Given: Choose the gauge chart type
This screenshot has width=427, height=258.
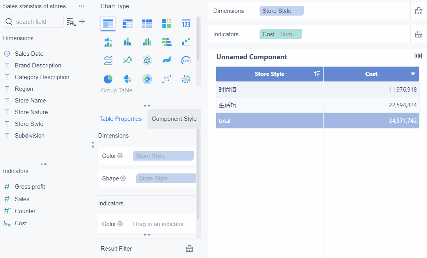Looking at the screenshot, I should 186,60.
